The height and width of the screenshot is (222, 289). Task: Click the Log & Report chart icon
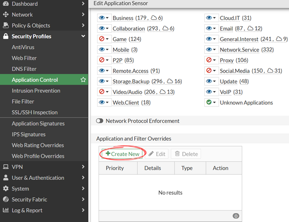(x=6, y=211)
